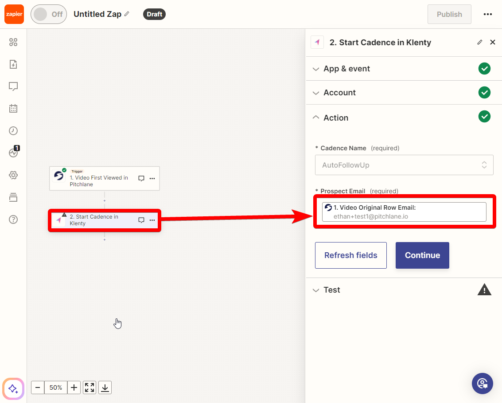Open the settings gear icon in sidebar
Screen dimensions: 502x403
pyautogui.click(x=13, y=175)
